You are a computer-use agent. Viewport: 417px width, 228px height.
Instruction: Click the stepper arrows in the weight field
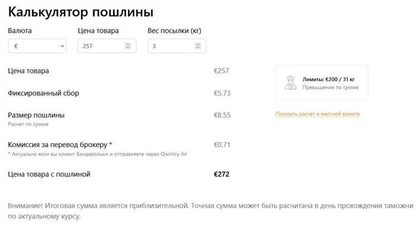click(x=198, y=47)
